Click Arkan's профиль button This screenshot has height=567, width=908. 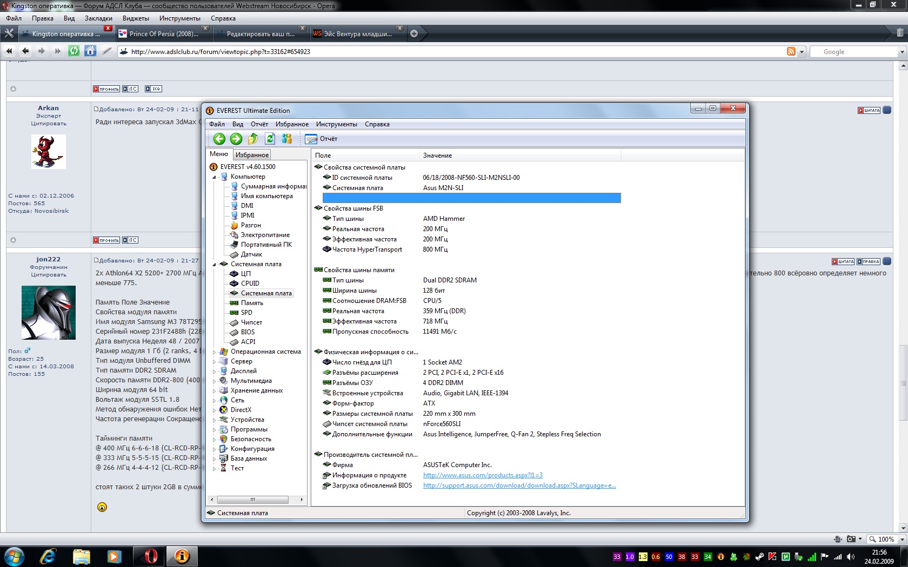[x=106, y=240]
